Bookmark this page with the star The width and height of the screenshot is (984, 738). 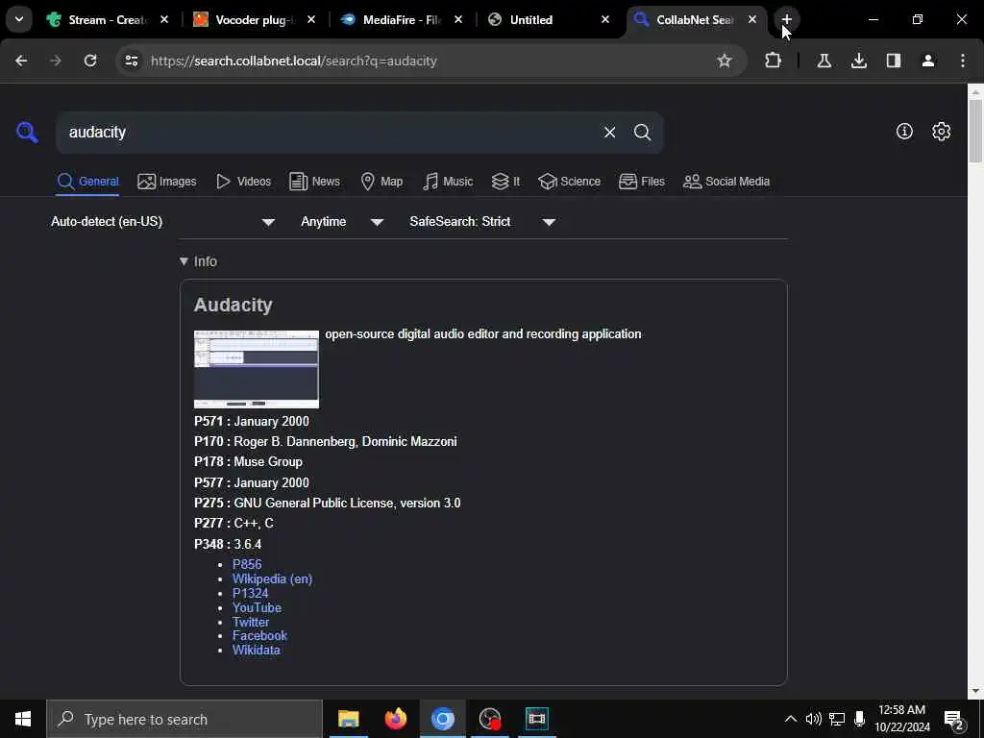pos(725,61)
